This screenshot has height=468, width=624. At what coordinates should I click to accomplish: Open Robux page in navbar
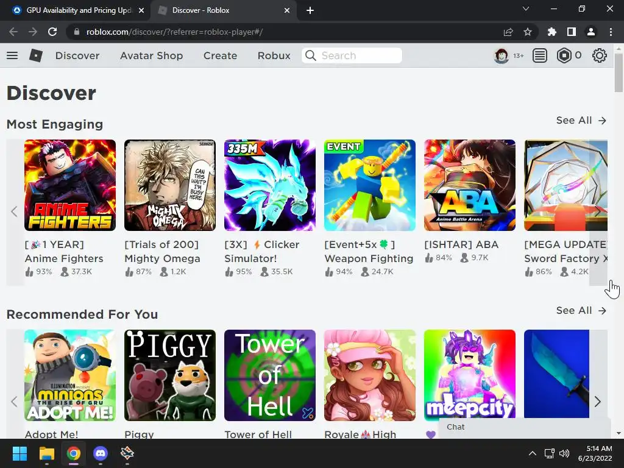(x=274, y=55)
